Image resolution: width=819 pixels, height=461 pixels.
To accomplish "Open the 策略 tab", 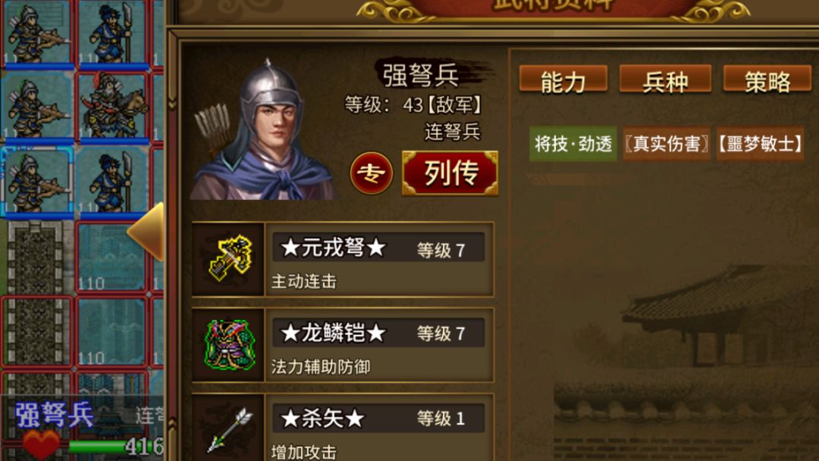I will 767,81.
